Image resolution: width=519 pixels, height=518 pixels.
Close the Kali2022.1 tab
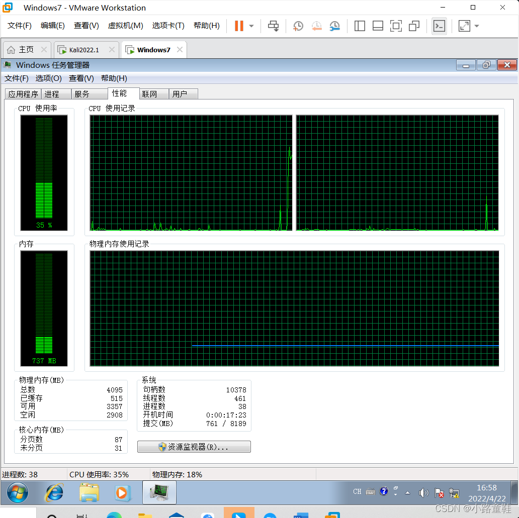pyautogui.click(x=112, y=50)
